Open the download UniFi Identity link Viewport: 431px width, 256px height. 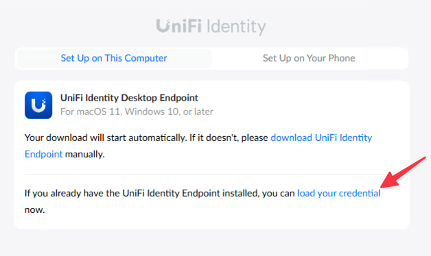pos(321,138)
